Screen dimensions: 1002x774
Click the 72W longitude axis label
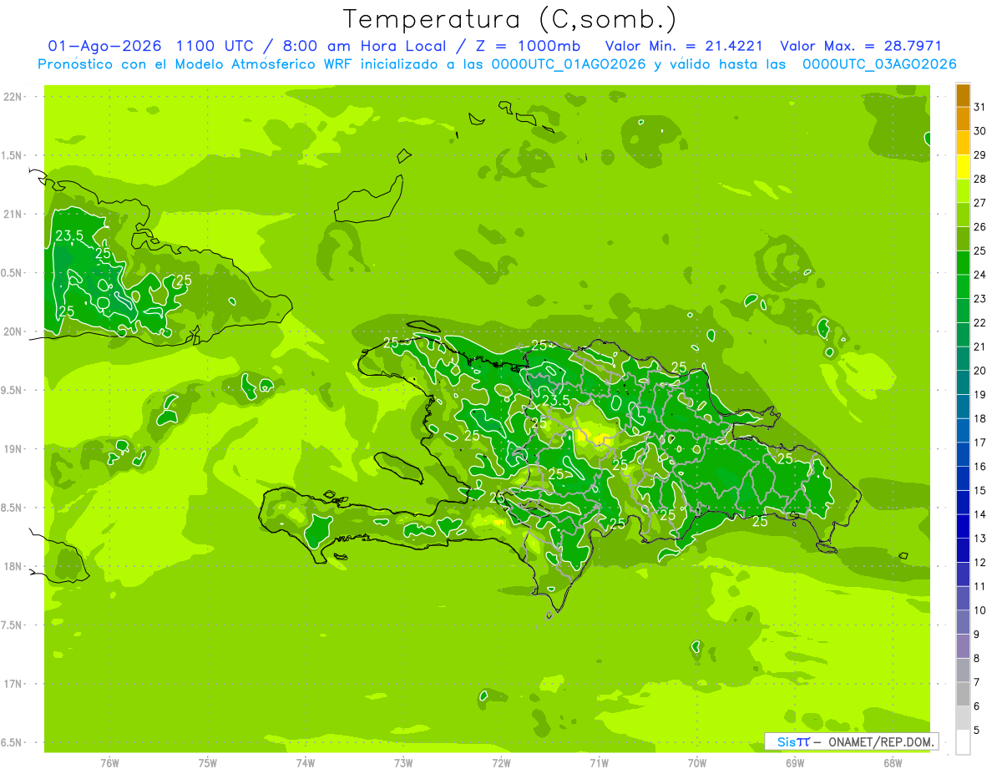click(501, 762)
